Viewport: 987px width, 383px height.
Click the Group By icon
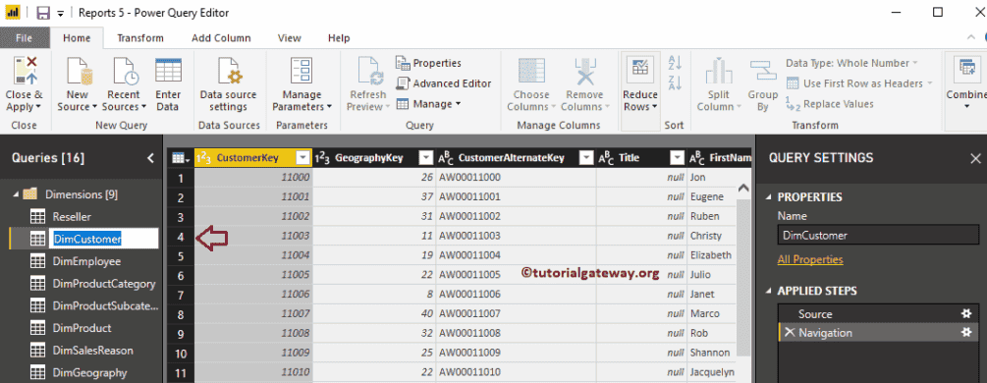763,71
